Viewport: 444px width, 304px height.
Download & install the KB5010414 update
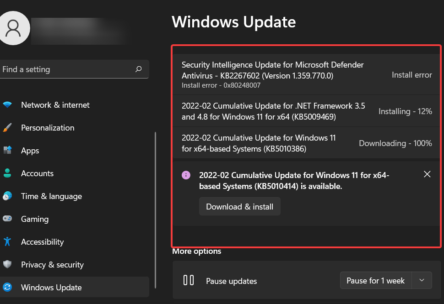(x=239, y=206)
